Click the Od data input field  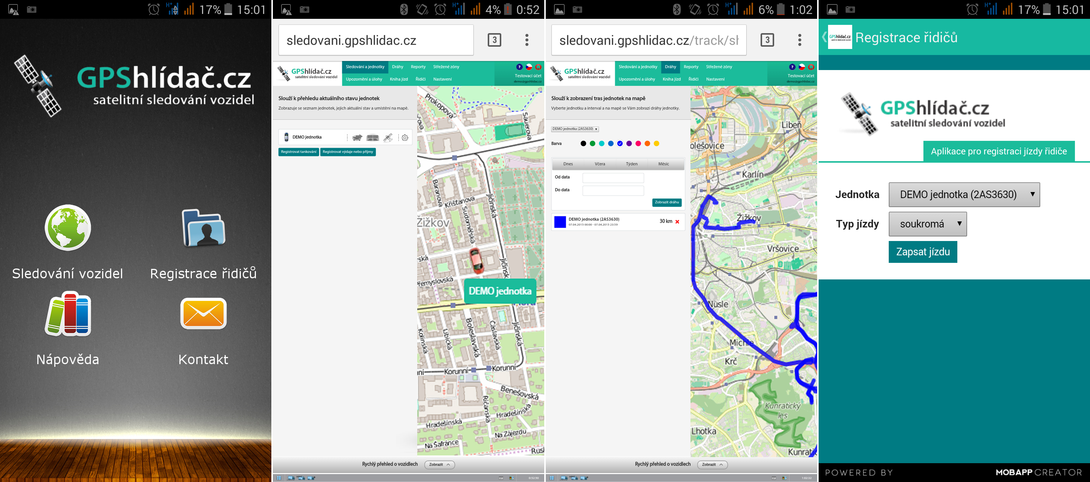point(613,178)
